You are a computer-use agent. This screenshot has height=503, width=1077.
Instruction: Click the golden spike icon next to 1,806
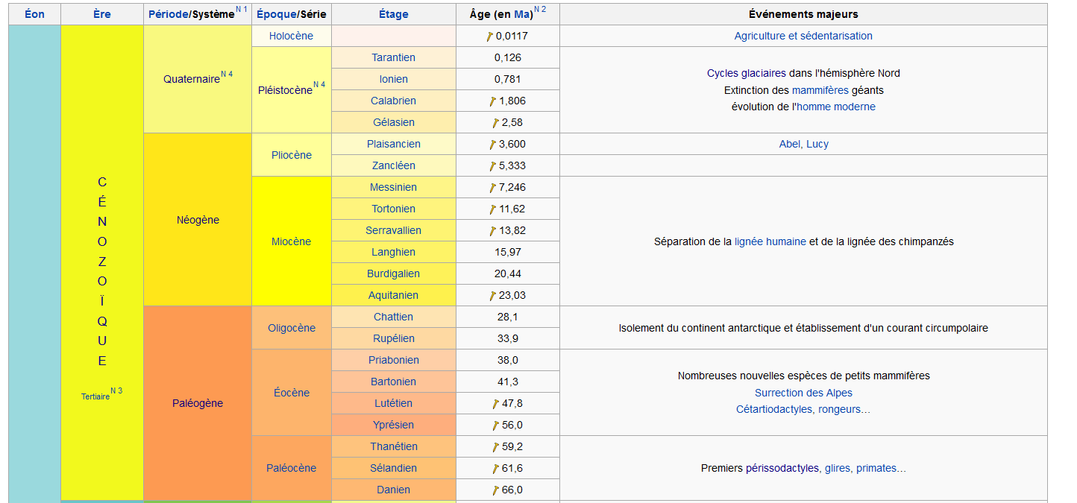point(493,101)
